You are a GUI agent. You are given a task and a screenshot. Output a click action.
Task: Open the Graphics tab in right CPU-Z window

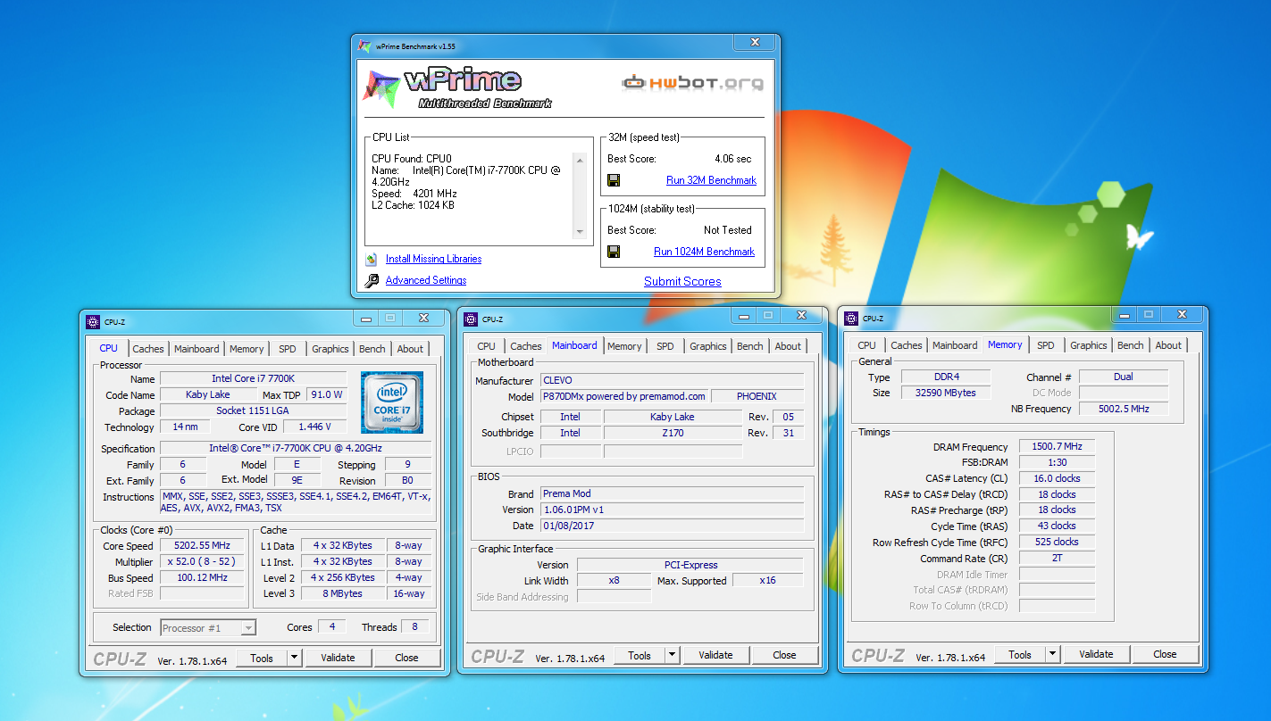click(x=1088, y=345)
